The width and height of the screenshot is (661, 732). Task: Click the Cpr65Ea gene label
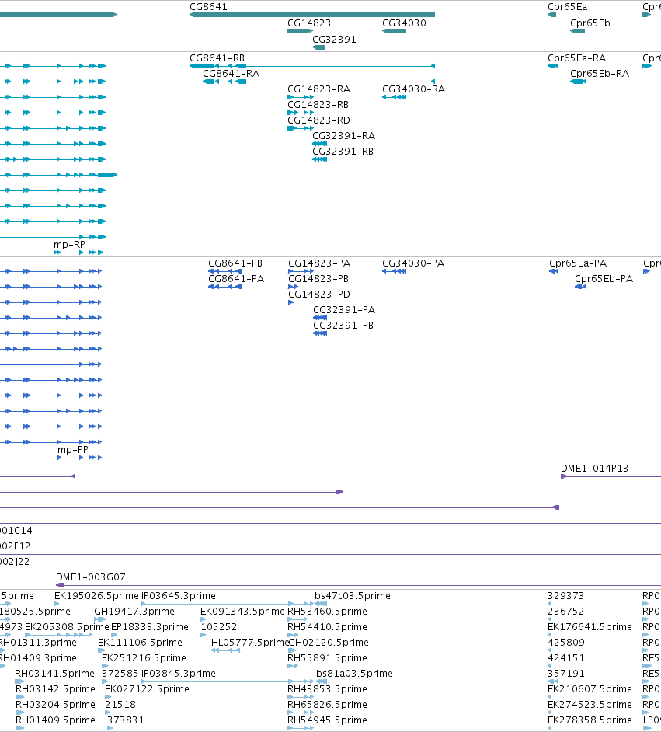[567, 7]
